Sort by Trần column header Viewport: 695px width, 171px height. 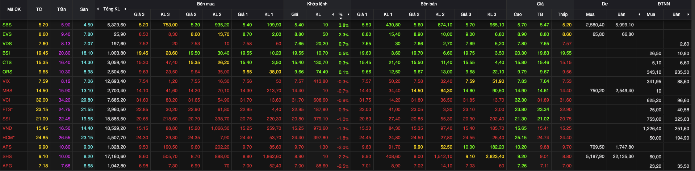(62, 9)
